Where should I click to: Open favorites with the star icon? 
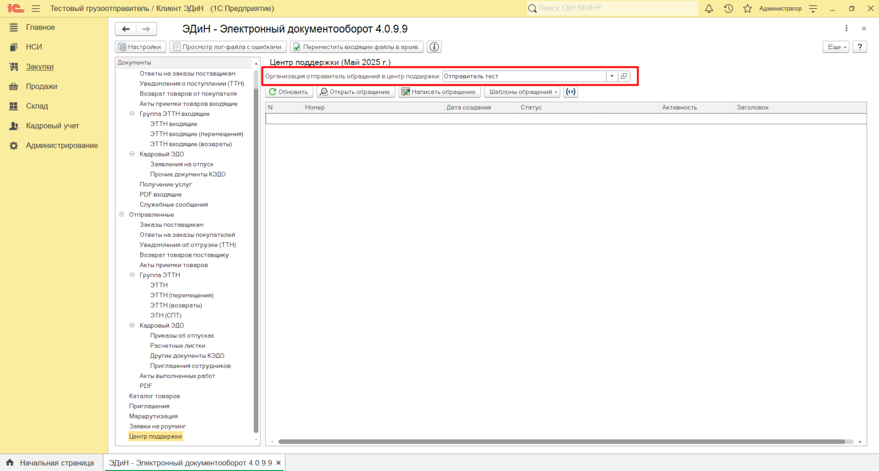[748, 8]
